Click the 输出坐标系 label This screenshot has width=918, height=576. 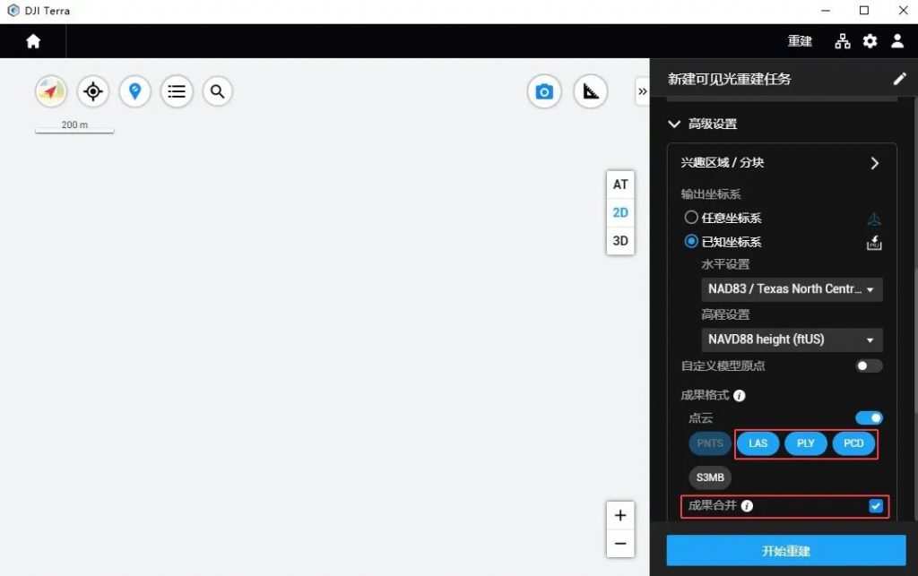click(x=711, y=194)
